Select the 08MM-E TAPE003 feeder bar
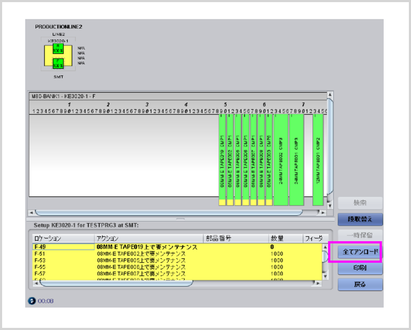 point(268,160)
